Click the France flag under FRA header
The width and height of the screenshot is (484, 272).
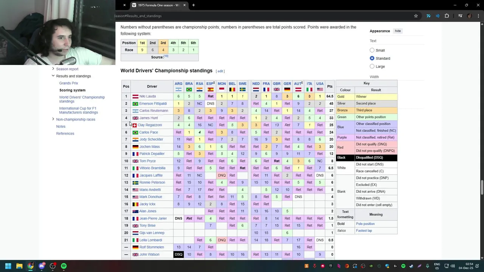click(x=266, y=90)
